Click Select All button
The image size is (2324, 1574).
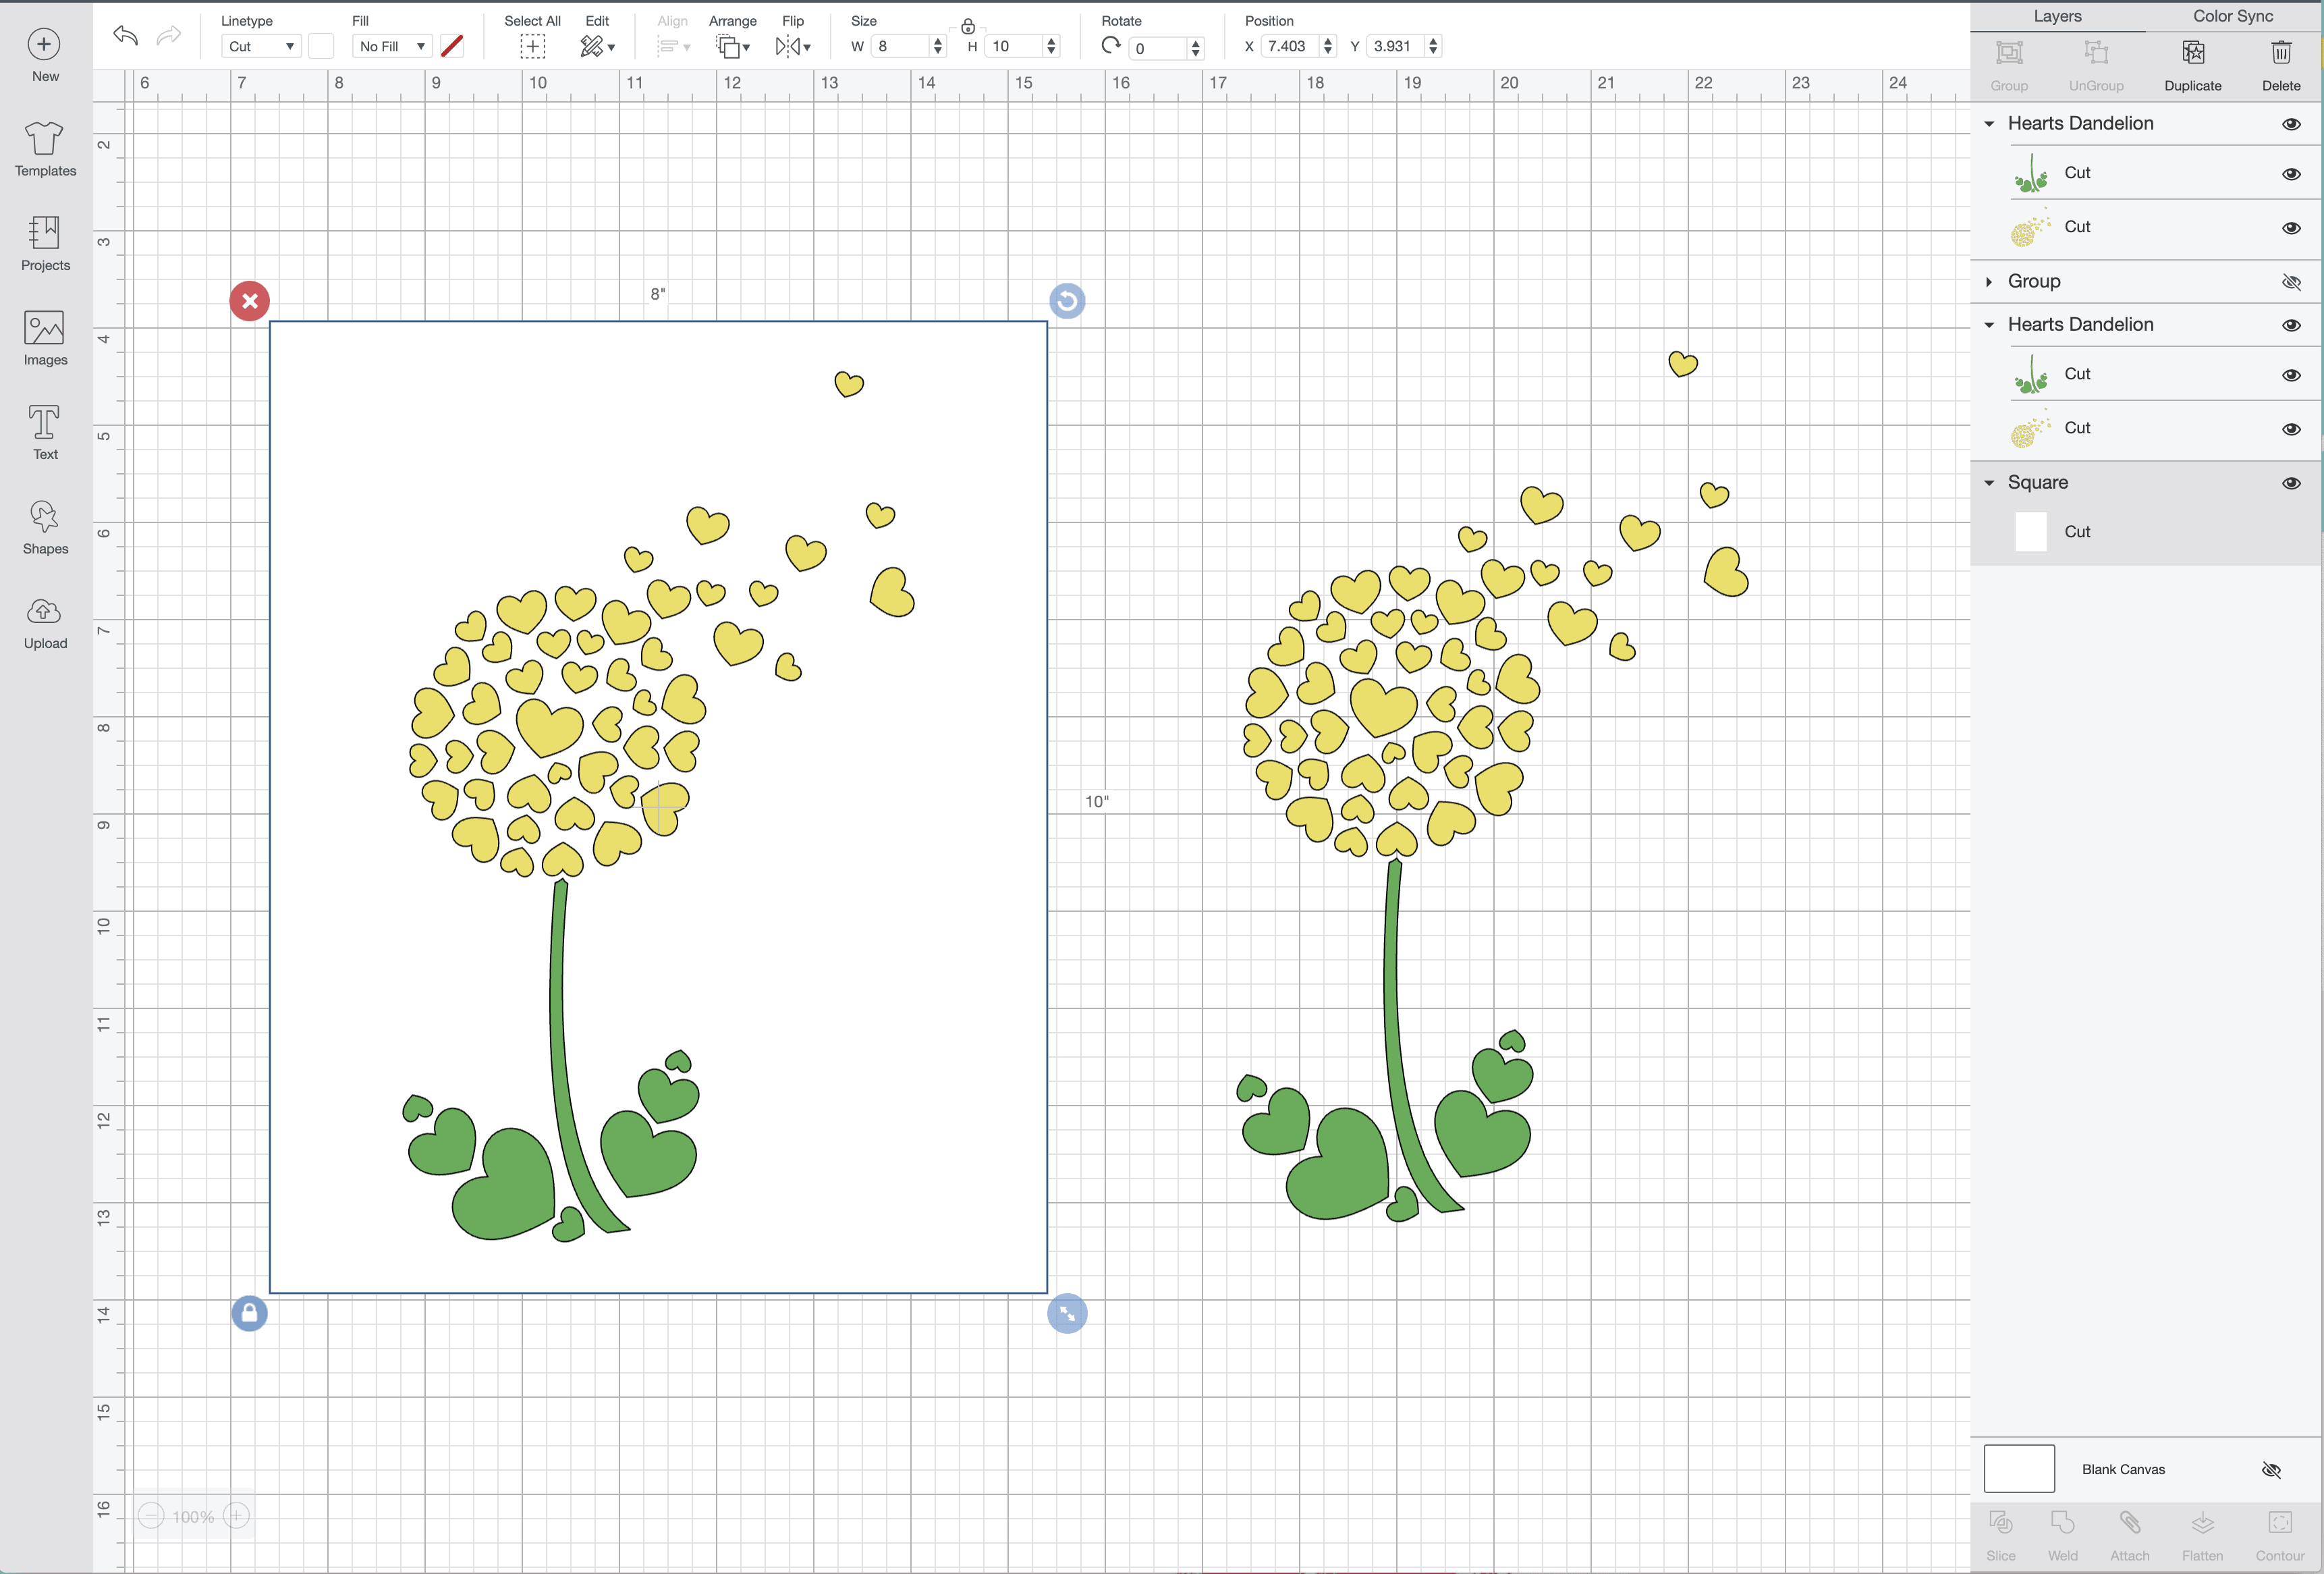[x=532, y=45]
